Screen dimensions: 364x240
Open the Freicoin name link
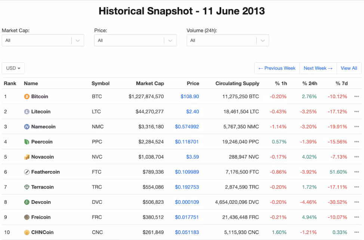pos(41,217)
